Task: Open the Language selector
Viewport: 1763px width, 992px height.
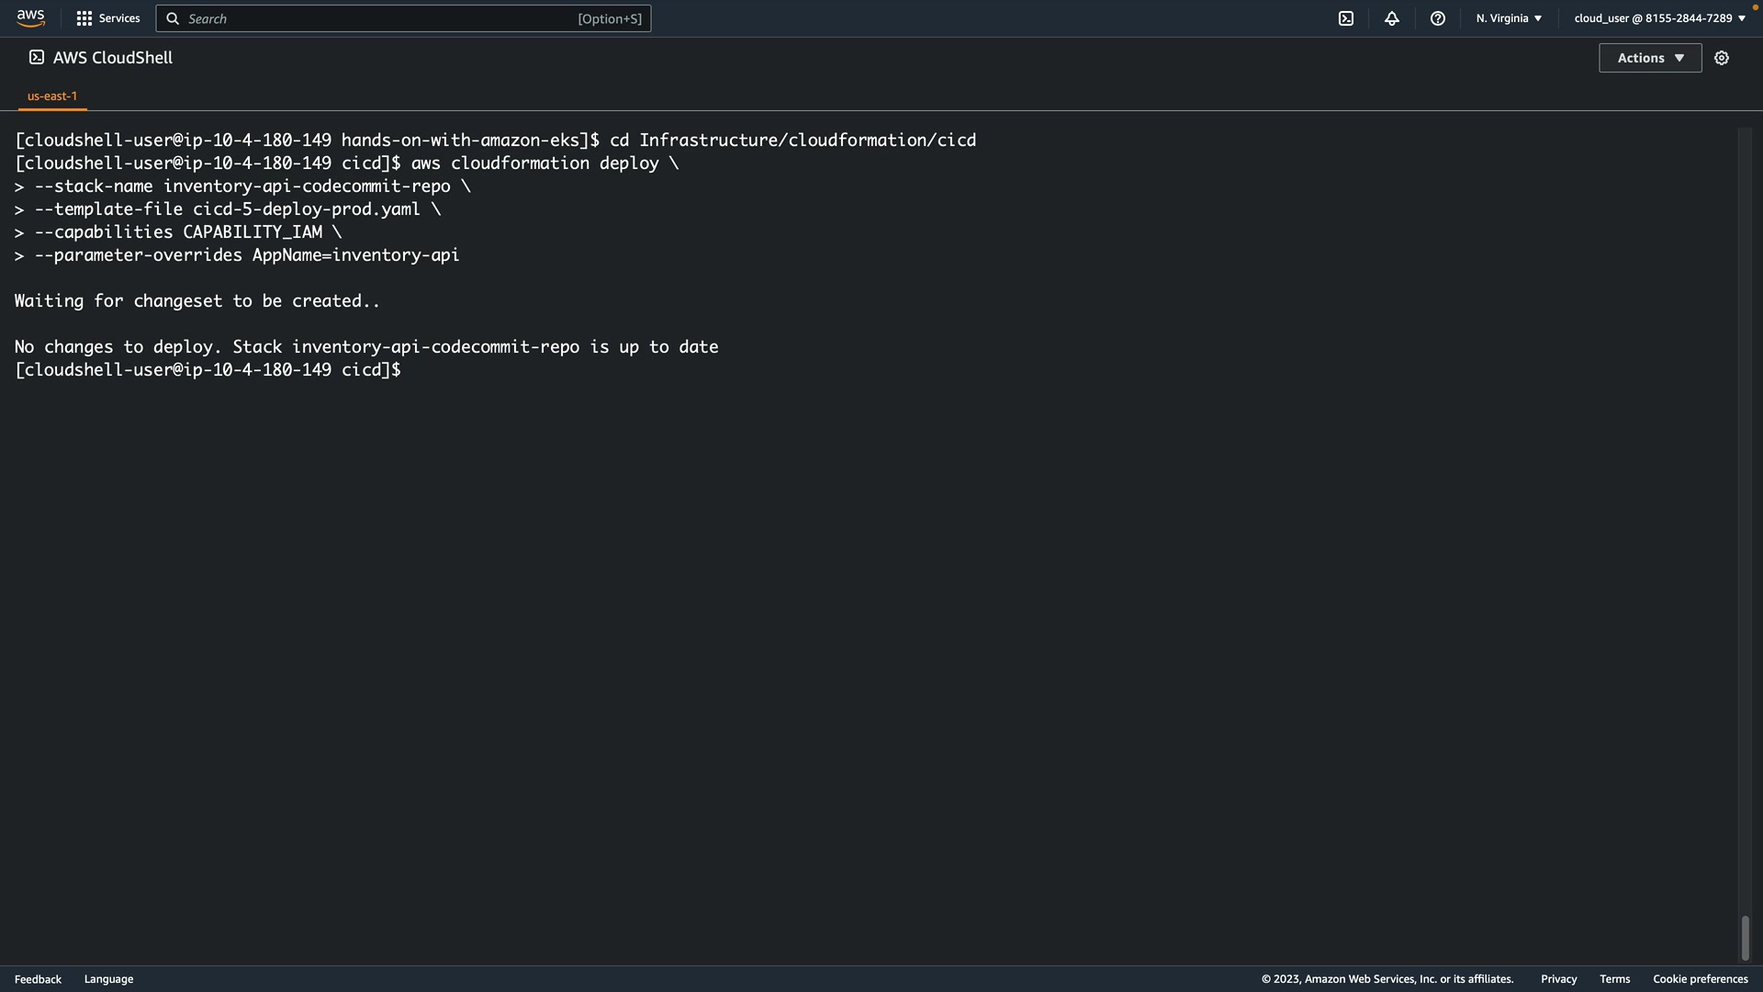Action: pos(108,979)
